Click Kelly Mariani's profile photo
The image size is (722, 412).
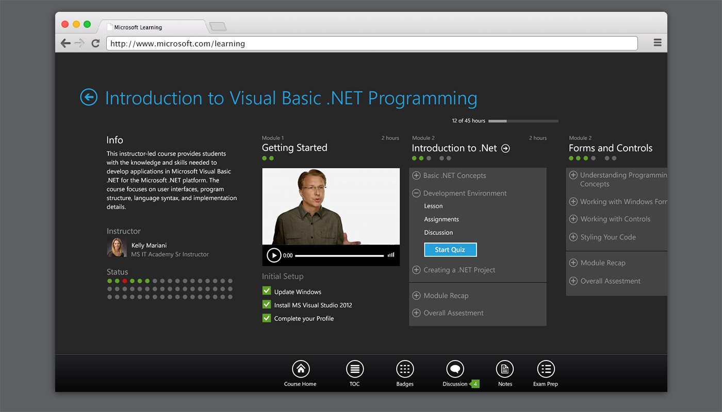click(117, 248)
